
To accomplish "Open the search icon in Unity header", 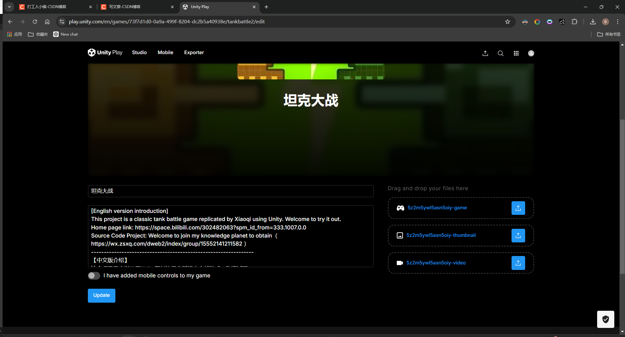I will pyautogui.click(x=501, y=53).
